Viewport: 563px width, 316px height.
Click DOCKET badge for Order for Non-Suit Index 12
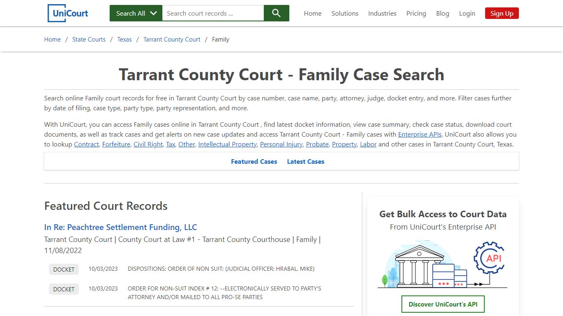64,289
